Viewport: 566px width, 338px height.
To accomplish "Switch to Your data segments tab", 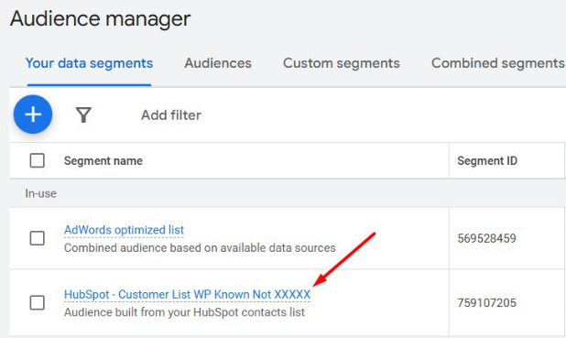I will click(x=89, y=63).
